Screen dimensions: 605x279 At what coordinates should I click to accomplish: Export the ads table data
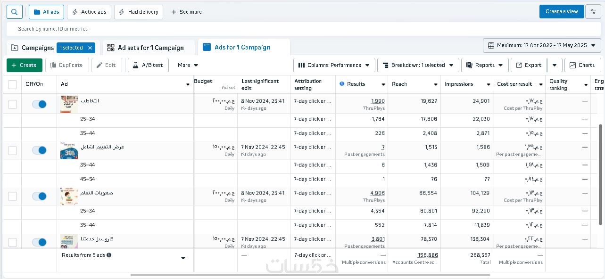(528, 65)
